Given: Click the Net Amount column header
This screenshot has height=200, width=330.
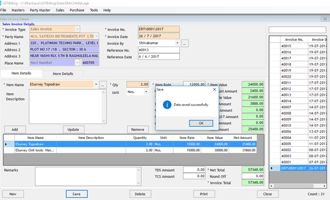Looking at the screenshot, I should 243,138.
